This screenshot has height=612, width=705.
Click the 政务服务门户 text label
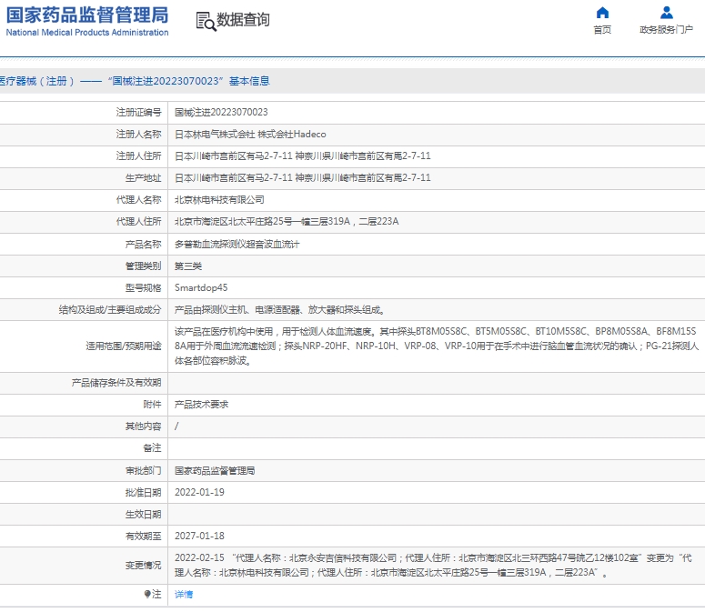666,30
